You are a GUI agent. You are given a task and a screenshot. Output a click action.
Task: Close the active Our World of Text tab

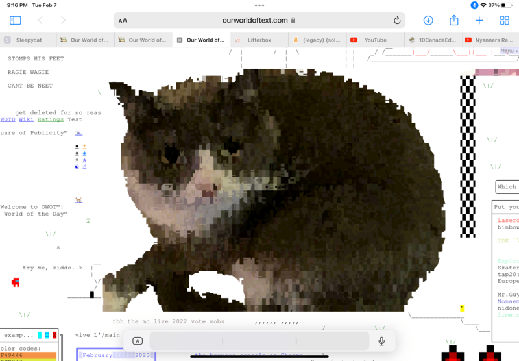pos(180,40)
